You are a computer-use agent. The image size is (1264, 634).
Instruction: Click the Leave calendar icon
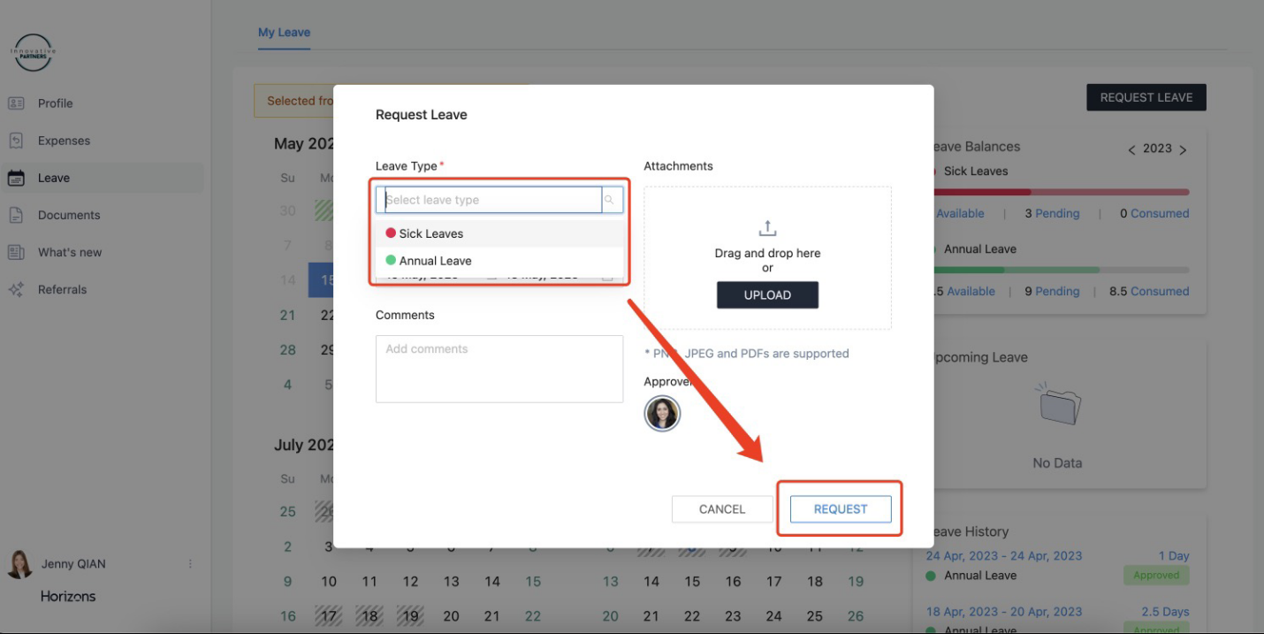pyautogui.click(x=16, y=178)
